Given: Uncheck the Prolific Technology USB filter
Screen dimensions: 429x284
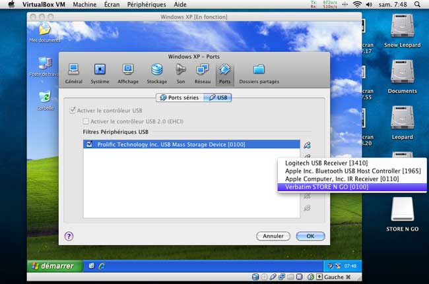Looking at the screenshot, I should (89, 144).
